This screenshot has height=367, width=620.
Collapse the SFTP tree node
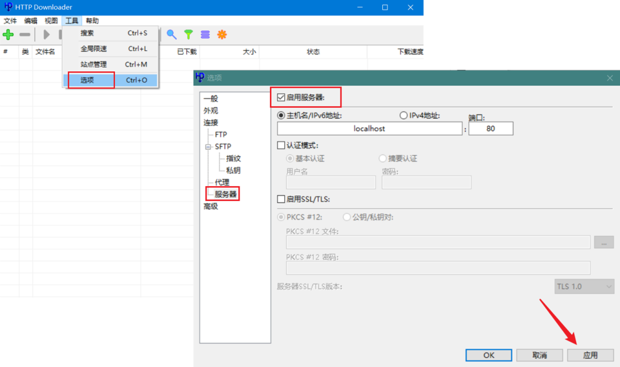point(208,146)
